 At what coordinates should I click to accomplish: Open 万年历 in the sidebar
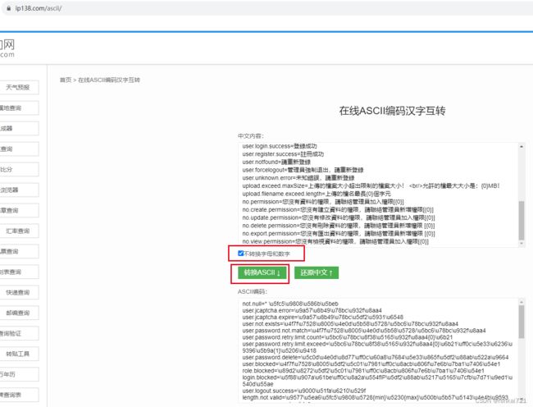point(20,374)
